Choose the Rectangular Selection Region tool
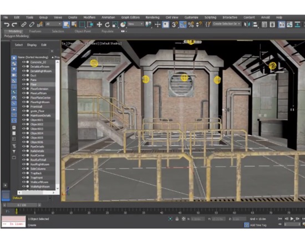The width and height of the screenshot is (305, 244). pos(82,24)
